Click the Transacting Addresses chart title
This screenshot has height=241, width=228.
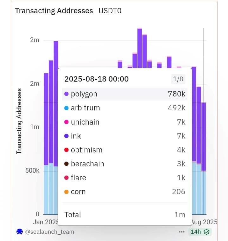pyautogui.click(x=54, y=11)
